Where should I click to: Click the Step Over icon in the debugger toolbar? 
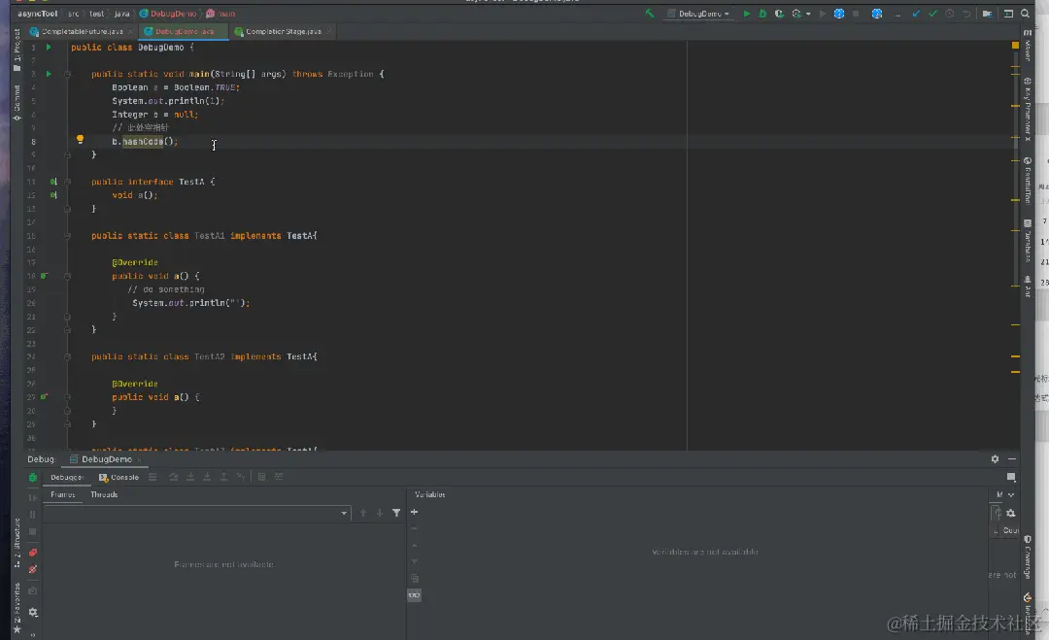[x=174, y=477]
